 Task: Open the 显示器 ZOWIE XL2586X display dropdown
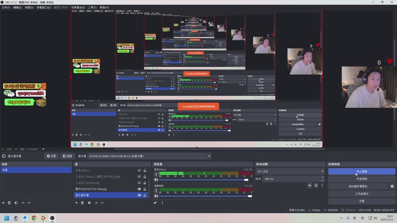(149, 156)
